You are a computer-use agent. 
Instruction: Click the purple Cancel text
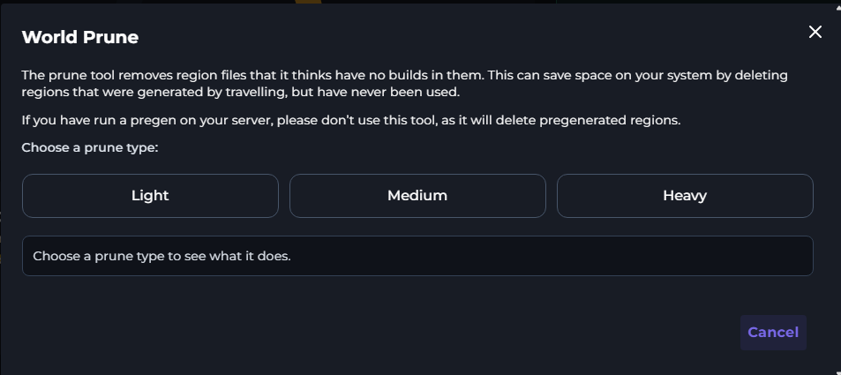[x=773, y=333]
